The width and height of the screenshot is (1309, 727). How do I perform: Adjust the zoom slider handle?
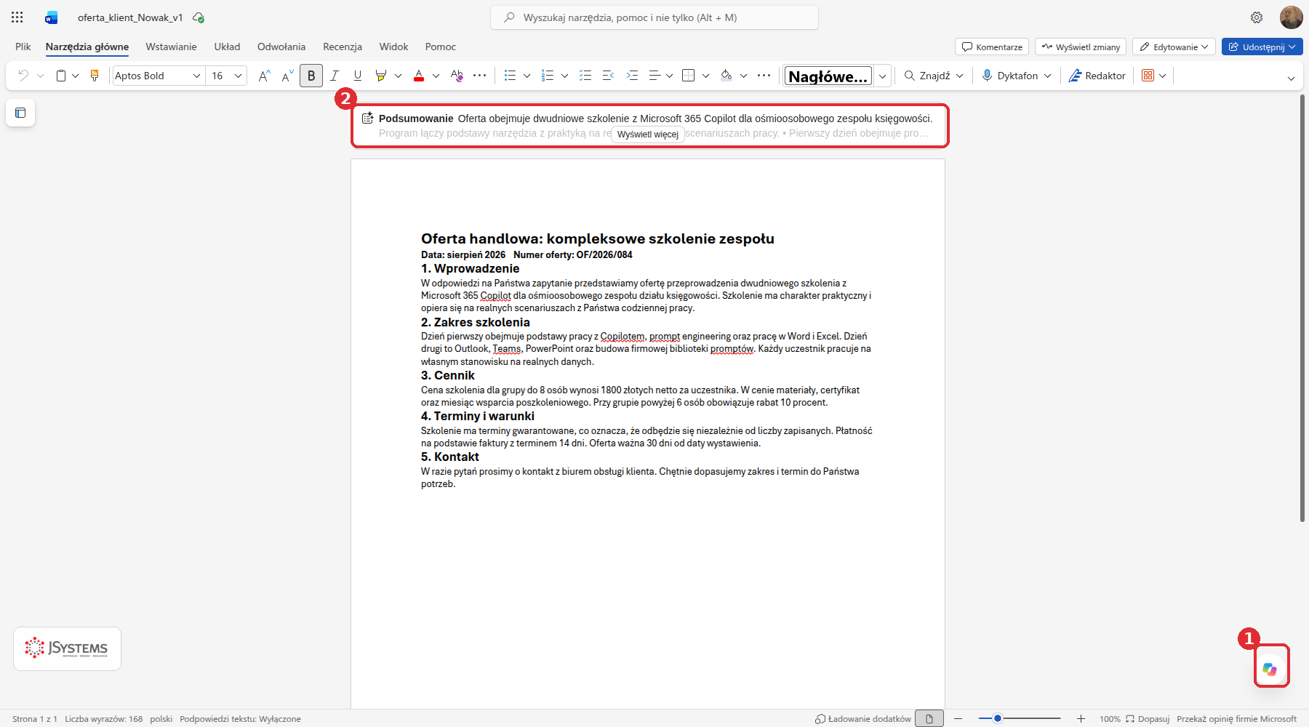pyautogui.click(x=998, y=718)
